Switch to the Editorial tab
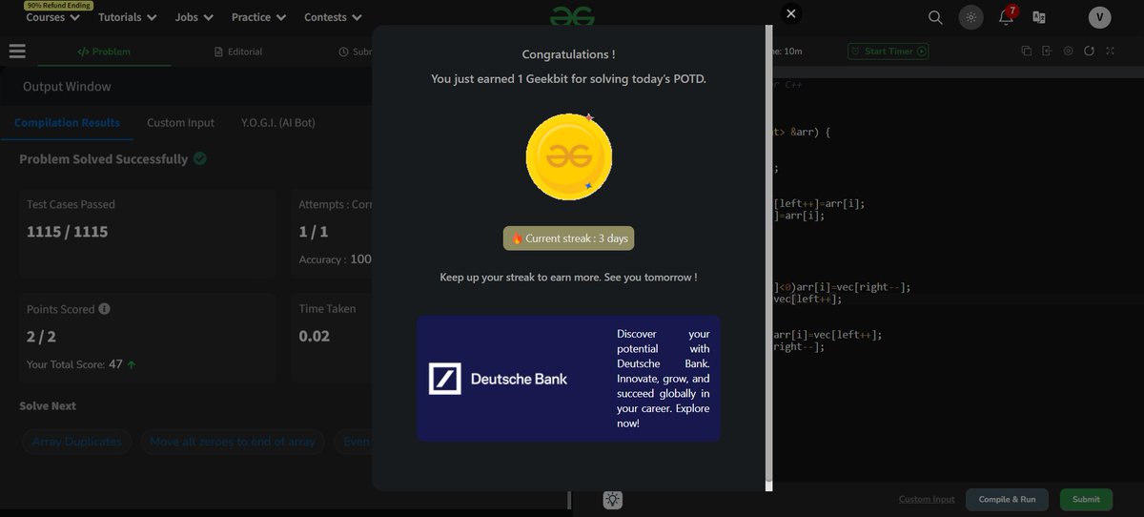 click(x=238, y=52)
